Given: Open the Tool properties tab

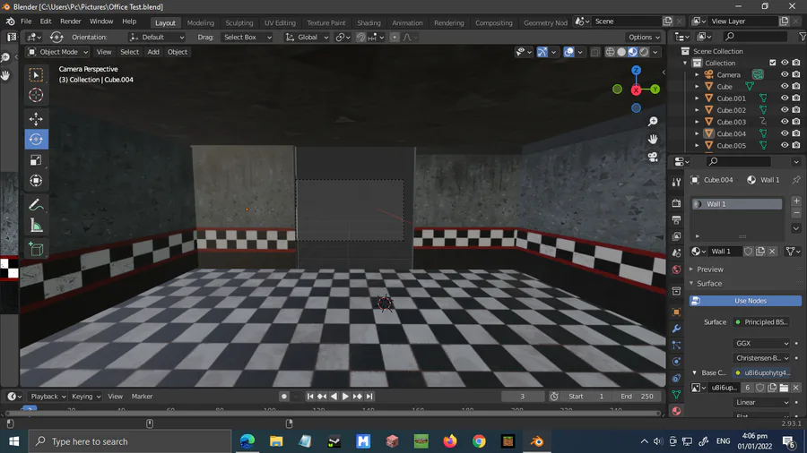Looking at the screenshot, I should pyautogui.click(x=676, y=183).
